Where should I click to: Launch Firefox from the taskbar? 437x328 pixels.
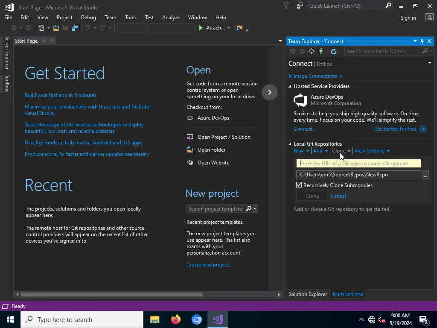(175, 319)
